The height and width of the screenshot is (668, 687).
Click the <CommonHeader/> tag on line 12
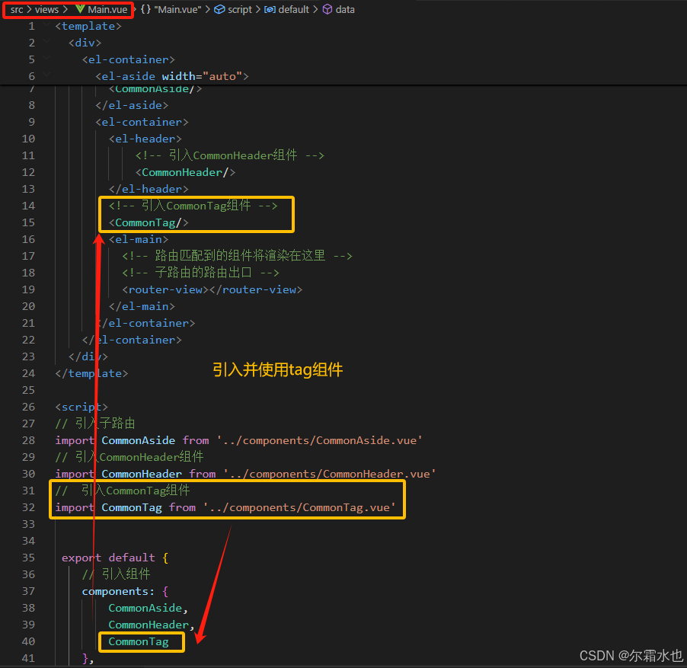pyautogui.click(x=185, y=172)
